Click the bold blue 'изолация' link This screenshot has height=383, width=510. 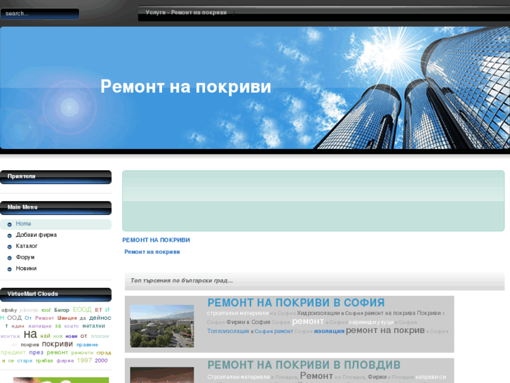[x=329, y=331]
